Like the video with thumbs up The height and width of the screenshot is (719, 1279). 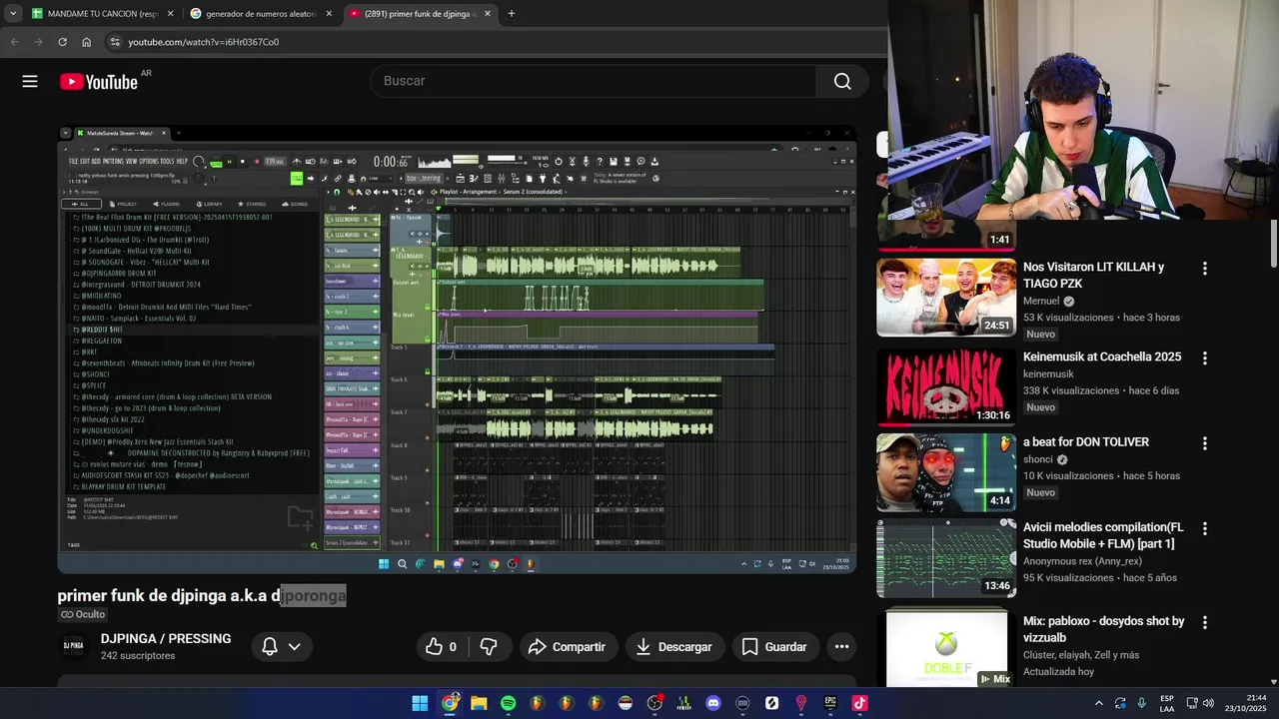(441, 647)
